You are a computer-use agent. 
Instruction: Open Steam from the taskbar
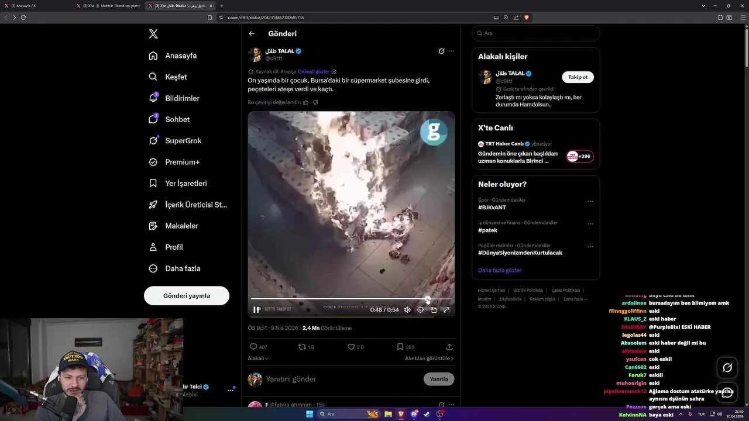[427, 414]
